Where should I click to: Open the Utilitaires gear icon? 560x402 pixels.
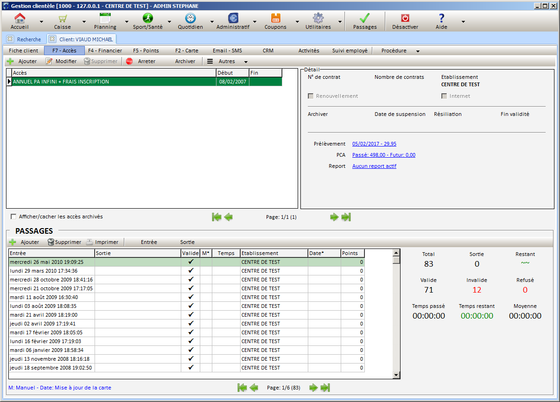point(318,18)
